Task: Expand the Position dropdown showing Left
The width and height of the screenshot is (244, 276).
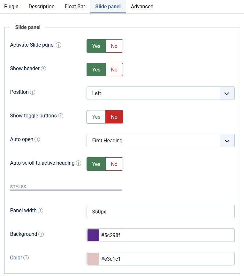Action: click(161, 93)
